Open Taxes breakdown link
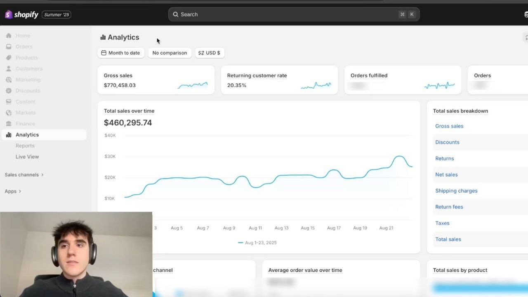The image size is (528, 297). (442, 223)
